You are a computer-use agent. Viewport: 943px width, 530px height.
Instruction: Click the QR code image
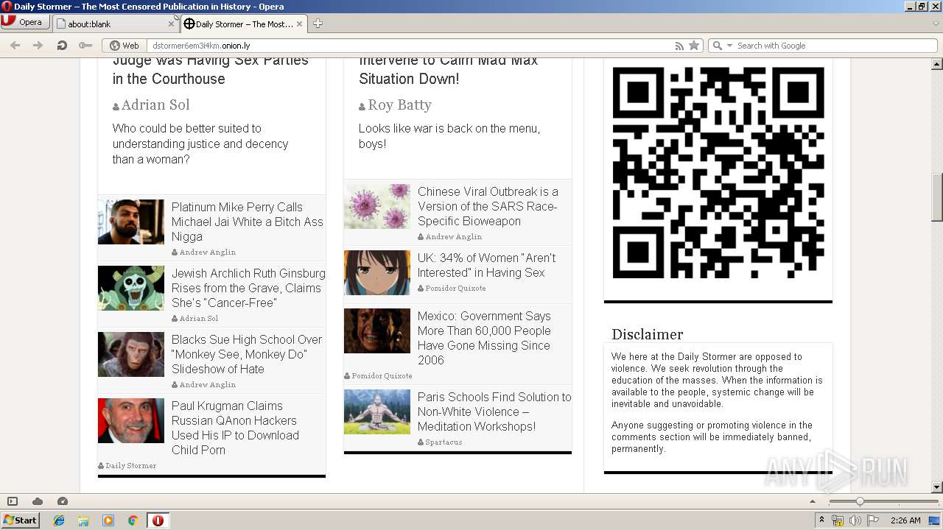pos(718,173)
